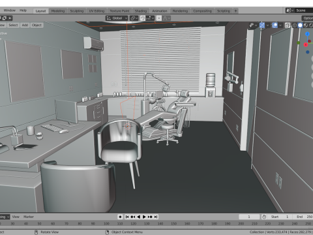Image resolution: width=313 pixels, height=235 pixels.
Task: Jump to next keyframe
Action: 150,217
